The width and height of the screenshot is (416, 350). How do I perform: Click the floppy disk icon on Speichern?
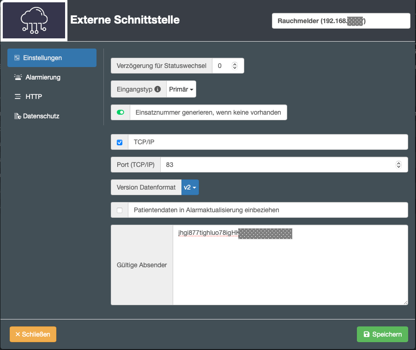click(x=367, y=334)
